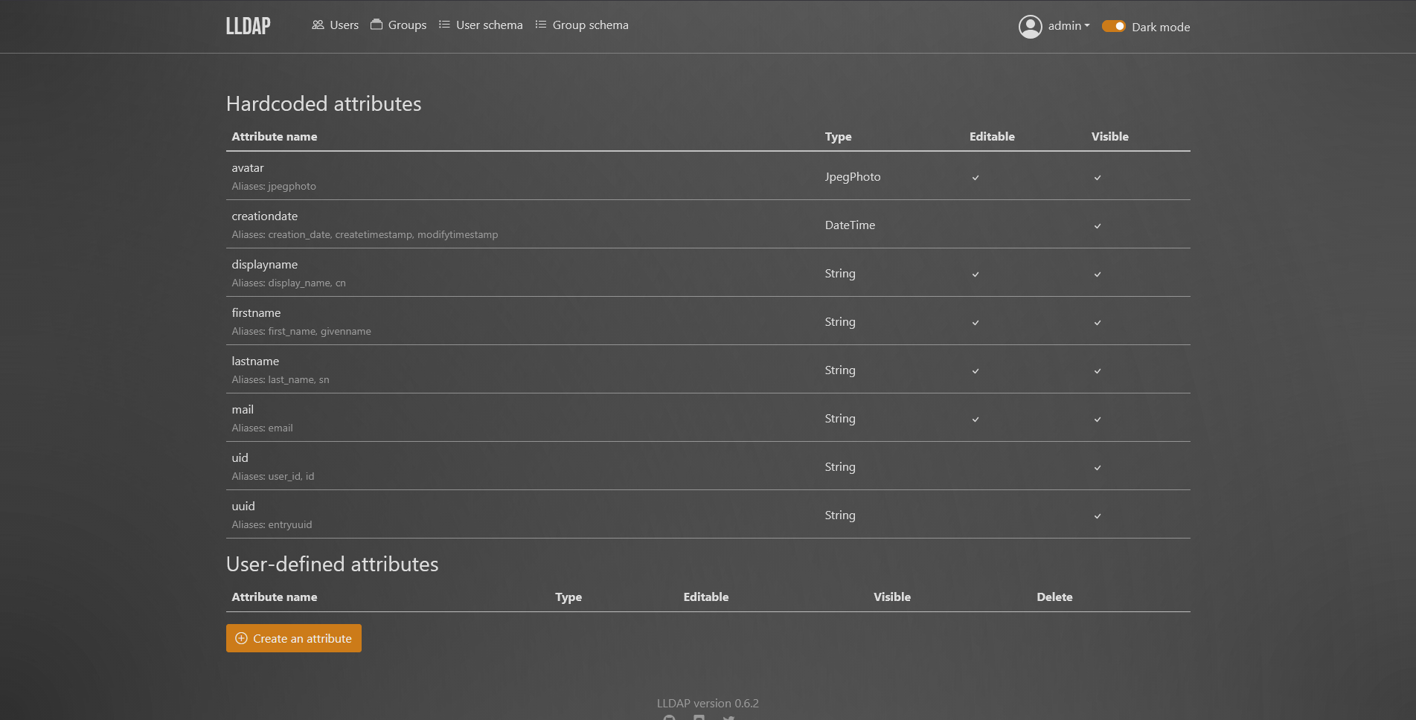Expand the admin account dropdown caret
The width and height of the screenshot is (1416, 720).
click(x=1087, y=25)
